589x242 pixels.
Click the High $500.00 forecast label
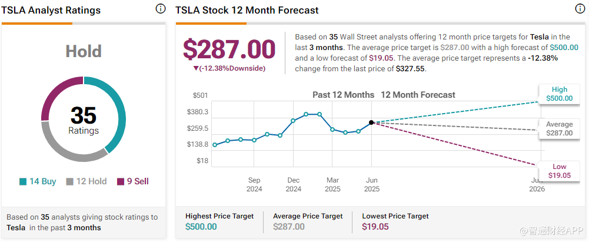[x=558, y=94]
